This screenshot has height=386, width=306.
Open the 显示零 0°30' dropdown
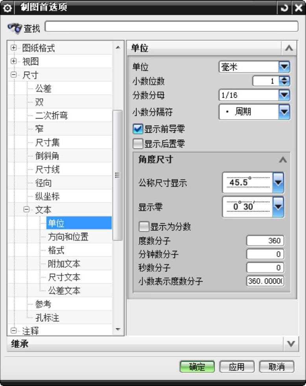pos(278,207)
